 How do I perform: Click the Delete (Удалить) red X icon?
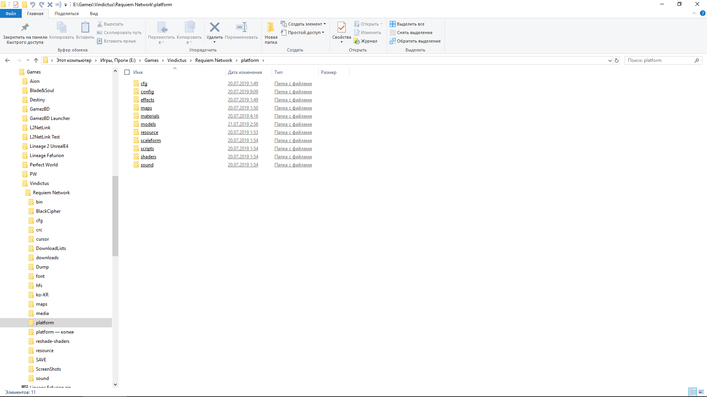tap(214, 27)
